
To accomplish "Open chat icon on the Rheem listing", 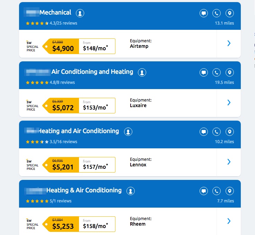I will click(x=204, y=191).
